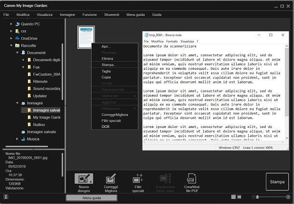
Task: Select the Sound recordings folder
Action: 44,89
